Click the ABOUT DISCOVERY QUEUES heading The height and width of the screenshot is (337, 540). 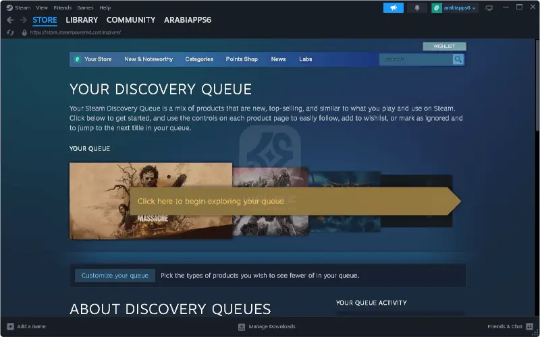170,309
